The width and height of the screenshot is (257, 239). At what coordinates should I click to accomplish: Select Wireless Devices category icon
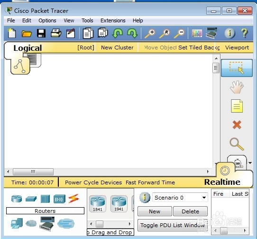click(x=59, y=199)
